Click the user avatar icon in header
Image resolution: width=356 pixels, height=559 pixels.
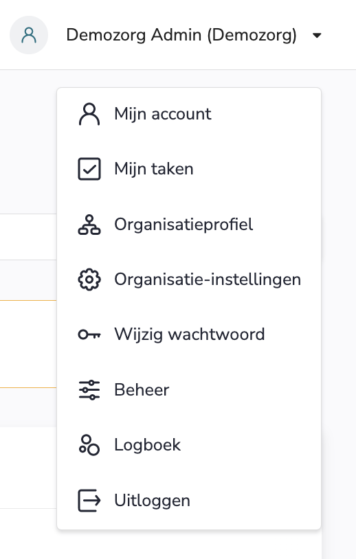tap(29, 35)
